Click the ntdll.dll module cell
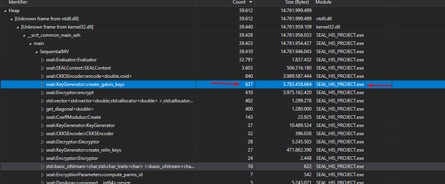 (x=324, y=19)
